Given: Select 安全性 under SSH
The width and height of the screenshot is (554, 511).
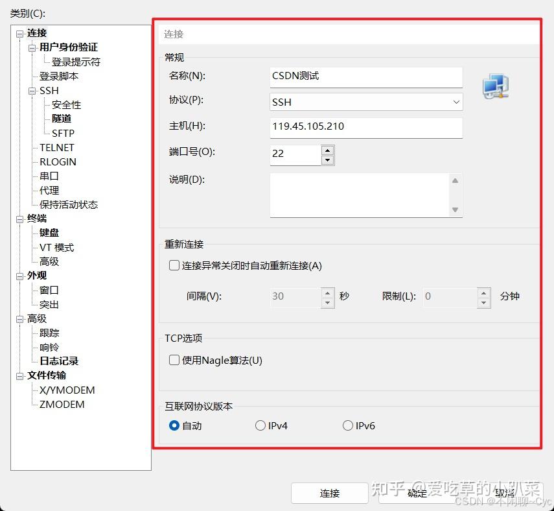Looking at the screenshot, I should pyautogui.click(x=64, y=104).
